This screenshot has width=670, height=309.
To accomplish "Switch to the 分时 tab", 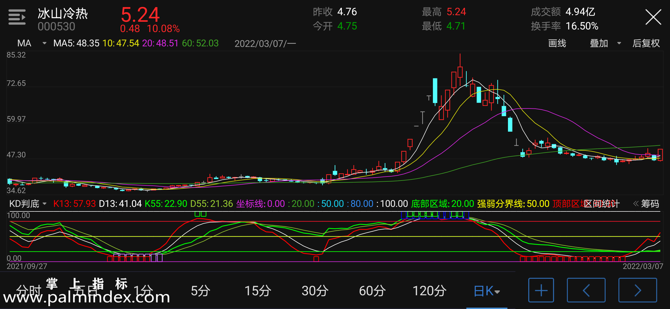I will tap(29, 291).
